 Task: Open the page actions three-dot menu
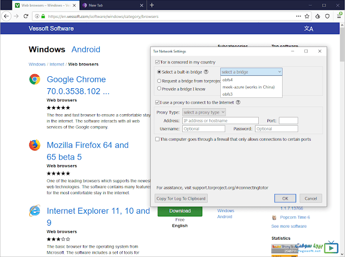coord(298,16)
